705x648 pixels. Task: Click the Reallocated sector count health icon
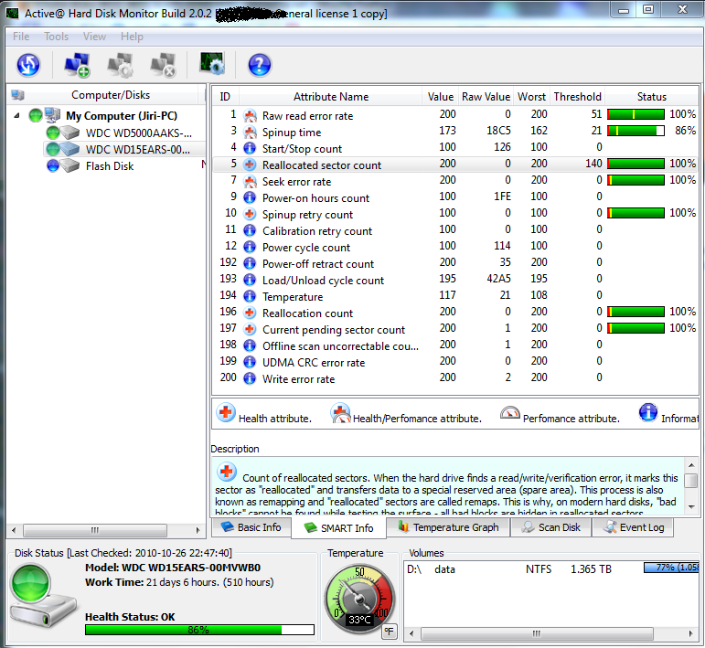tap(250, 165)
